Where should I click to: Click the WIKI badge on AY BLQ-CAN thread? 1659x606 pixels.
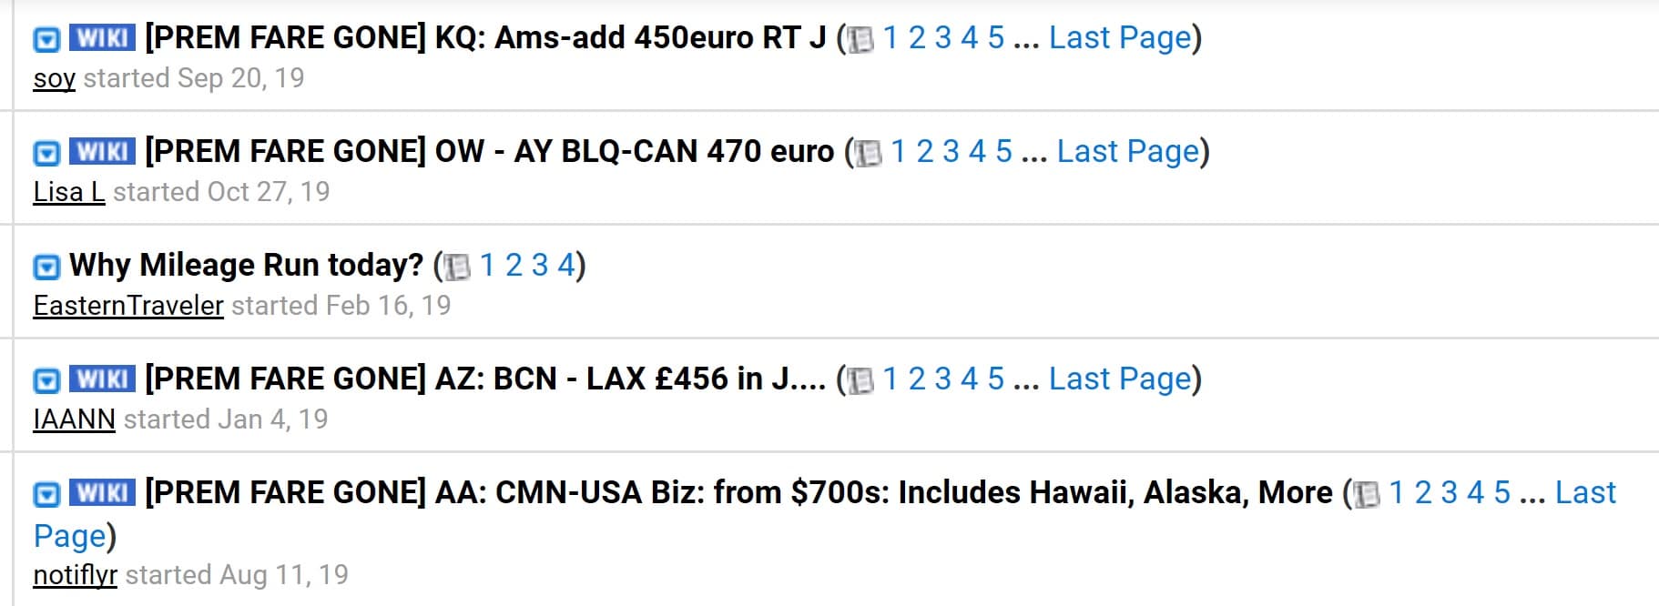tap(102, 152)
